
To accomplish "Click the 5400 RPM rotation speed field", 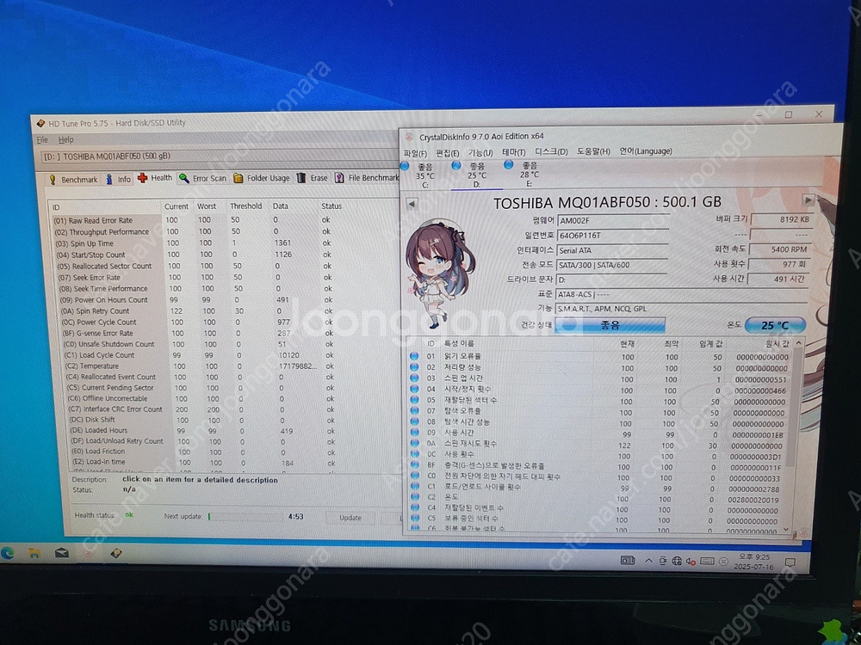I will (780, 249).
